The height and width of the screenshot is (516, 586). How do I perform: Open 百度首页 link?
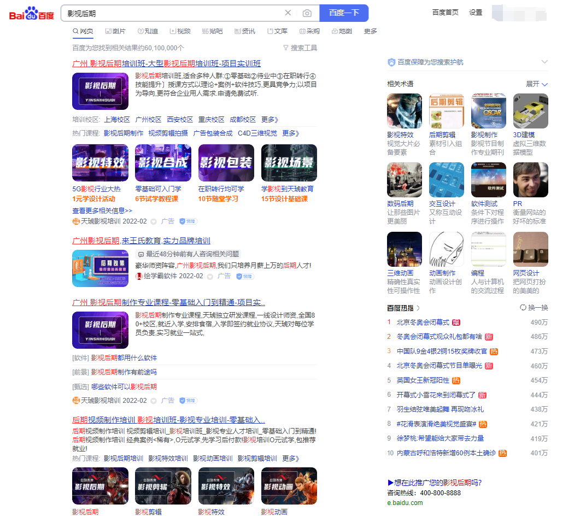pos(445,13)
